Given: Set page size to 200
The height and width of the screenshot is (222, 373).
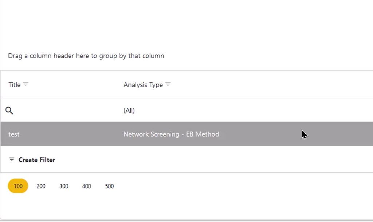Looking at the screenshot, I should pyautogui.click(x=41, y=186).
